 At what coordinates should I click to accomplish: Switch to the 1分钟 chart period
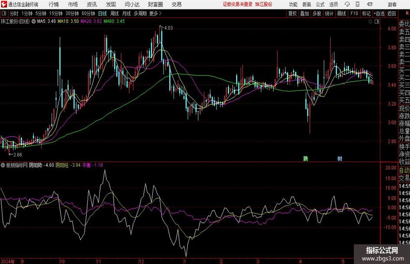click(x=27, y=13)
